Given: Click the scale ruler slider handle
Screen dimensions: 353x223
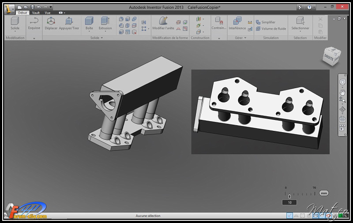Looking at the screenshot, I should coord(289,196).
